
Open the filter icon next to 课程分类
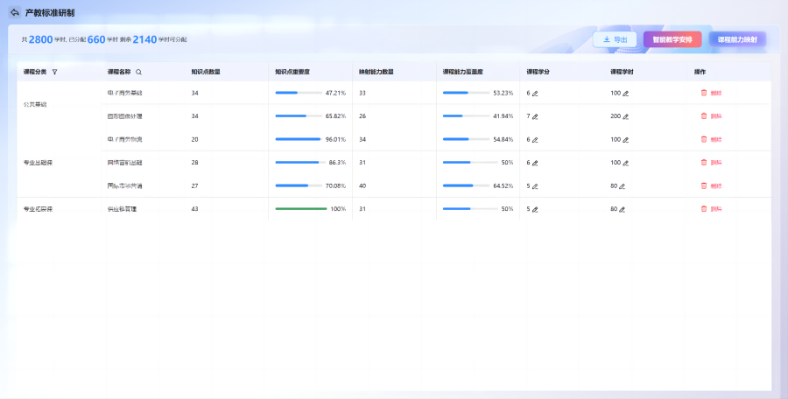coord(54,72)
